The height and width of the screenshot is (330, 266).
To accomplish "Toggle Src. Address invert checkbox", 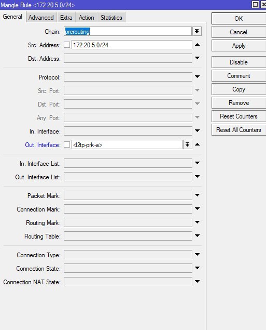I will 67,45.
